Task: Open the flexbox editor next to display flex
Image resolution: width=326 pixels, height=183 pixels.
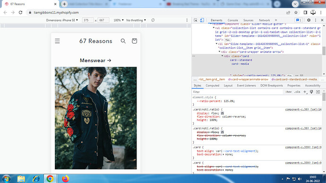Action: click(x=222, y=113)
